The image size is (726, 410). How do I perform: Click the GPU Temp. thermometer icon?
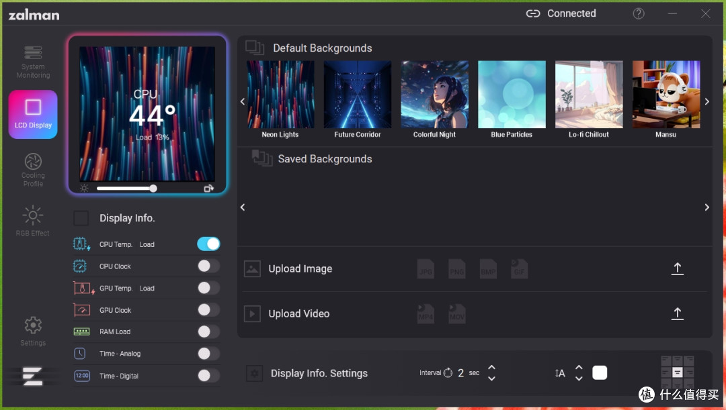point(84,288)
